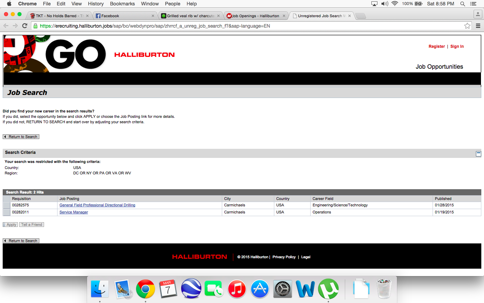
Task: Launch Google Earth from the dock
Action: click(191, 289)
